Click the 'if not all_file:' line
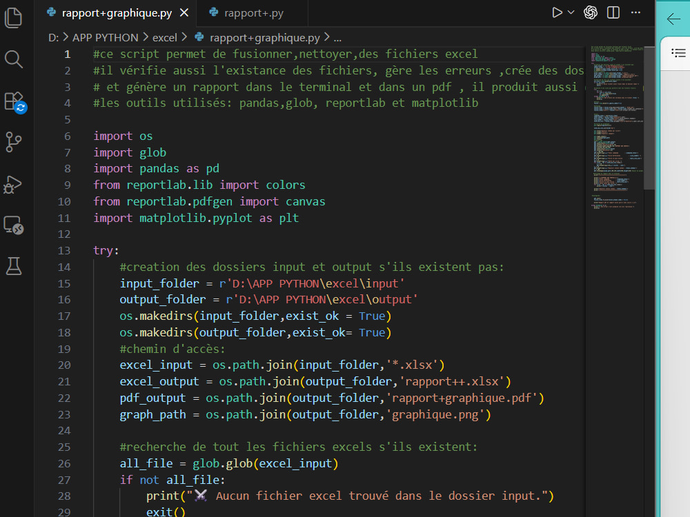This screenshot has width=690, height=517. tap(172, 480)
